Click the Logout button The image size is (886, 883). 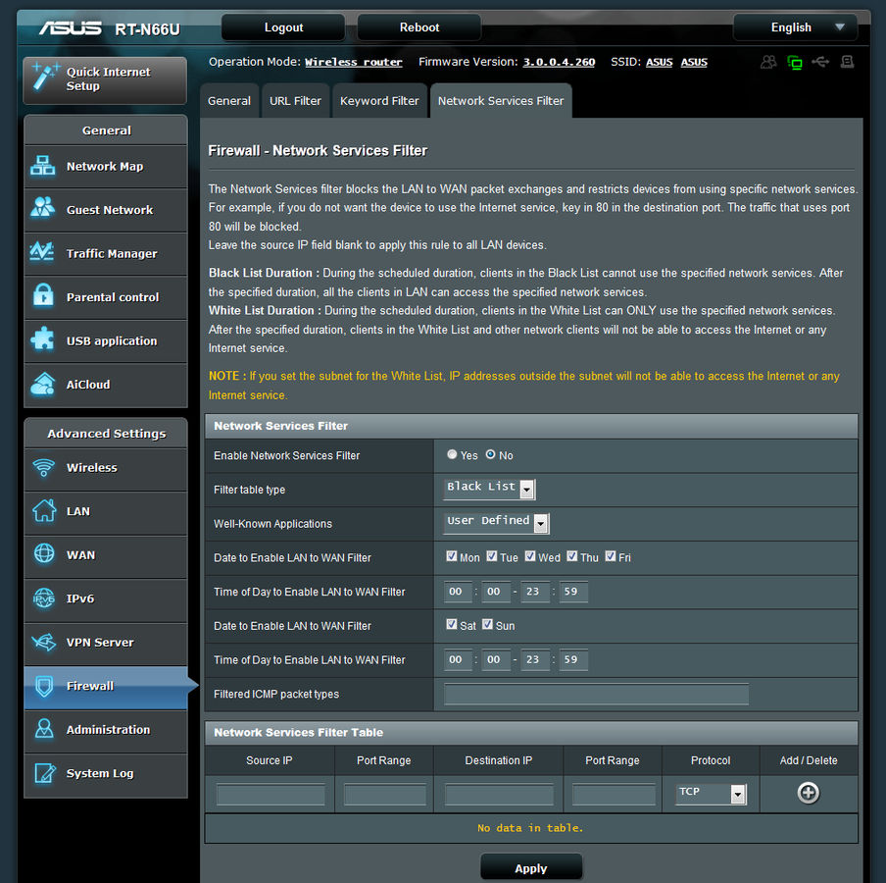[283, 27]
